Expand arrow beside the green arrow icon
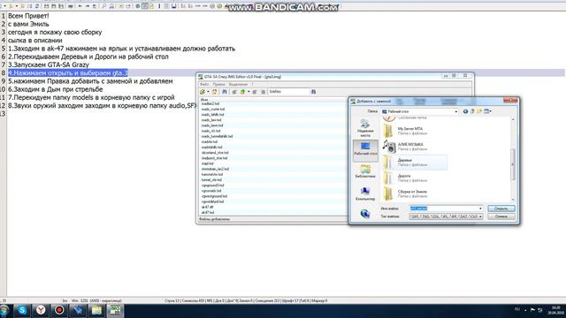 [x=249, y=92]
